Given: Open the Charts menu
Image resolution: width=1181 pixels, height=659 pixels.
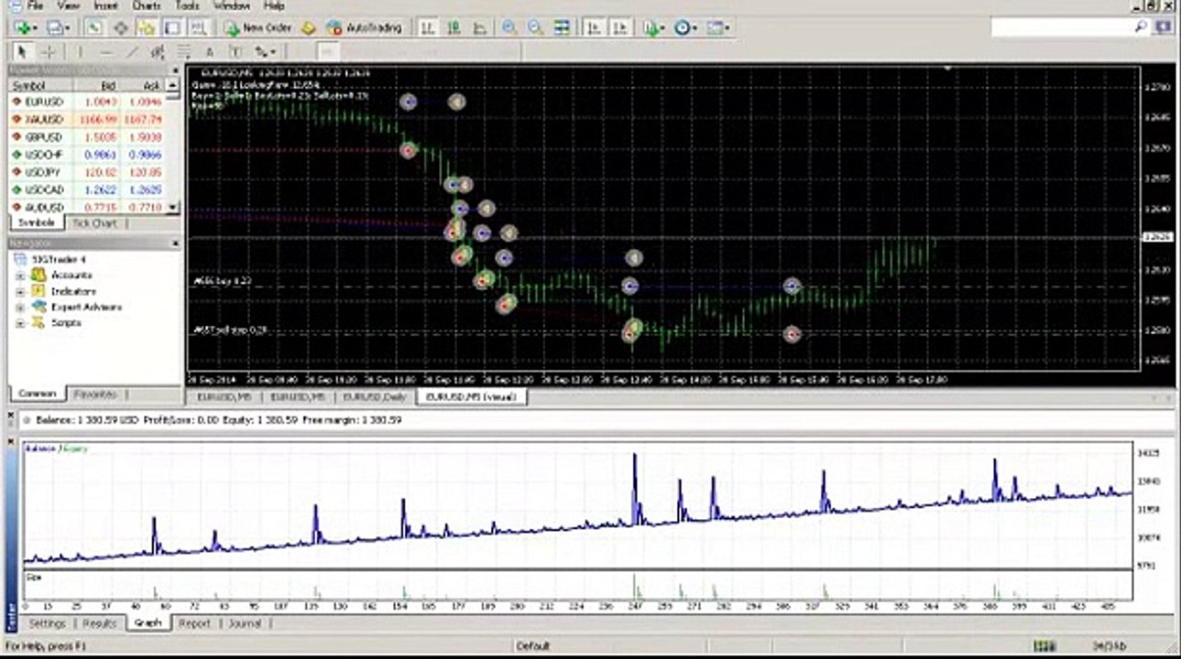Looking at the screenshot, I should pos(147,5).
